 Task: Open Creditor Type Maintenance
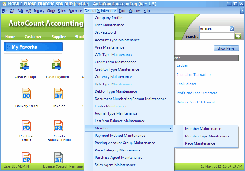129,69
